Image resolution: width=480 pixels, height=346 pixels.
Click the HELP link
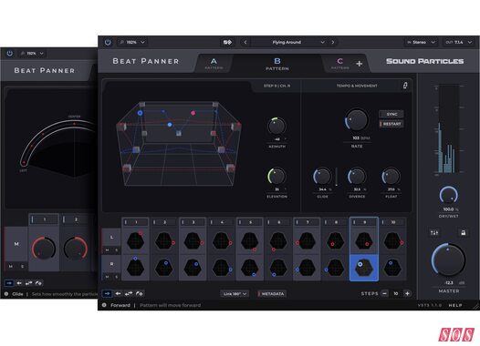455,305
